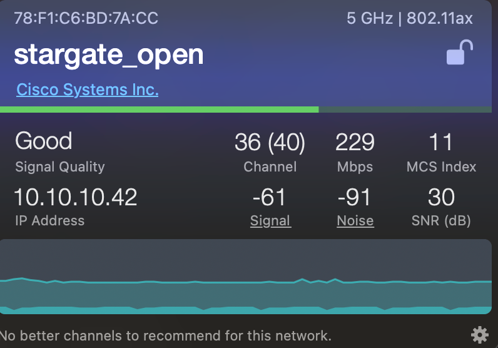Click the 36 (40) channel value
The height and width of the screenshot is (348, 498).
(270, 141)
